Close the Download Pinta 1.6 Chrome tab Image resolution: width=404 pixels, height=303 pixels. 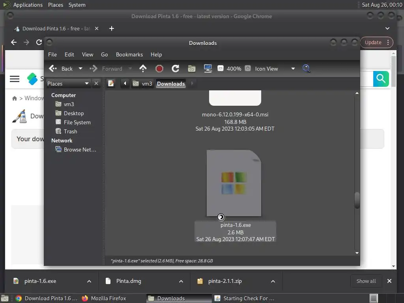(x=97, y=28)
